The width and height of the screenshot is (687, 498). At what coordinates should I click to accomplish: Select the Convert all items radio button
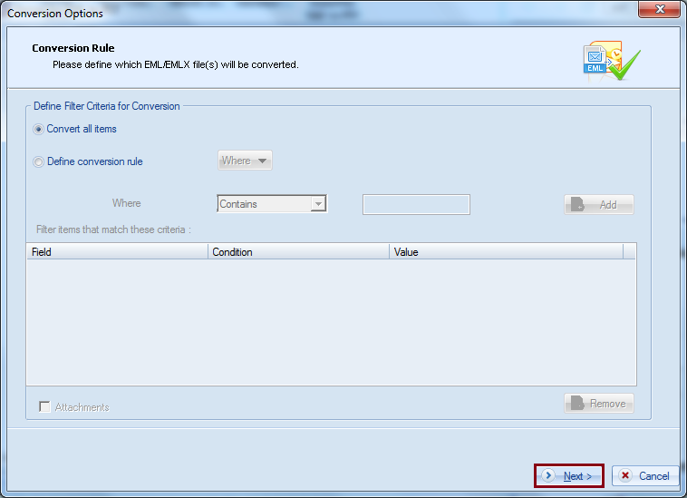coord(39,130)
